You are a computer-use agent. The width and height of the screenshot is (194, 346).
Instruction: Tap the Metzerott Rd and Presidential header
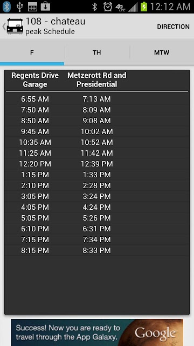click(x=97, y=79)
